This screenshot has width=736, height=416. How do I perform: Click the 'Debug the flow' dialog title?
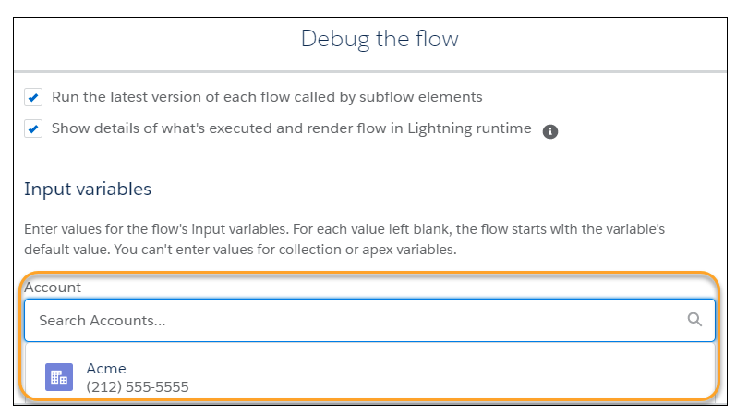(380, 39)
